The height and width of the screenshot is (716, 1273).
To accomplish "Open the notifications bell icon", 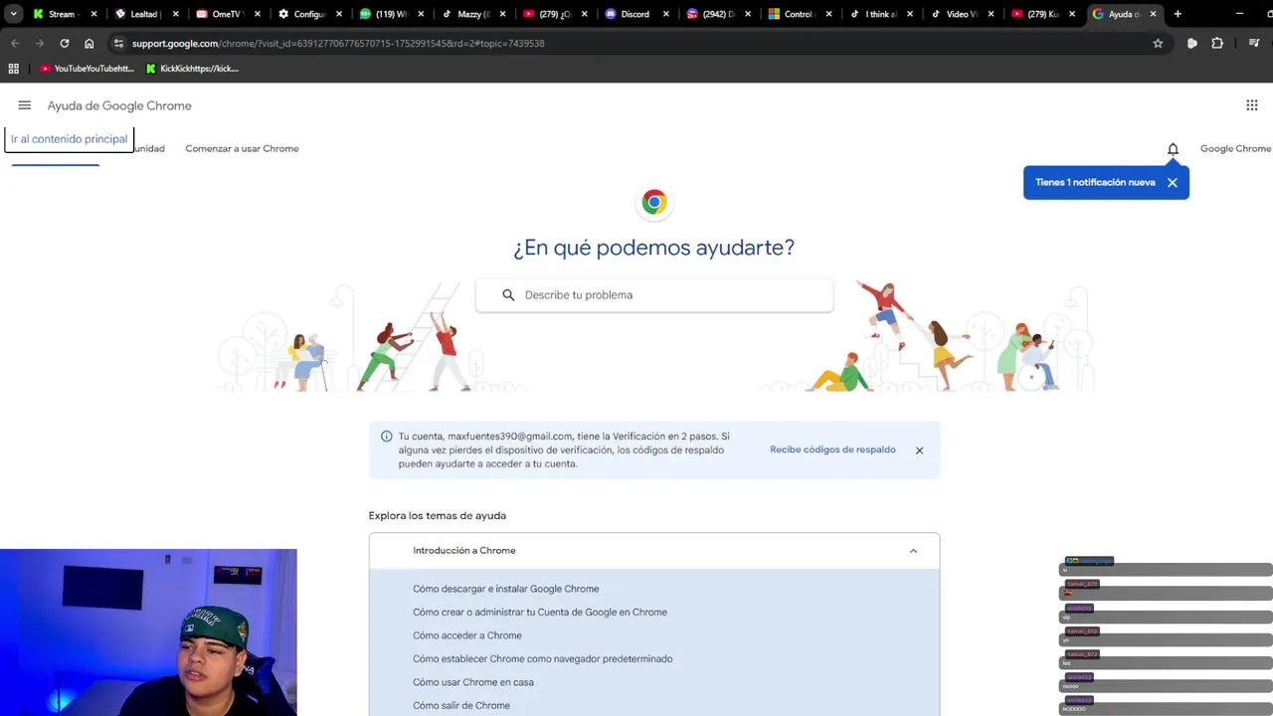I will coord(1173,149).
